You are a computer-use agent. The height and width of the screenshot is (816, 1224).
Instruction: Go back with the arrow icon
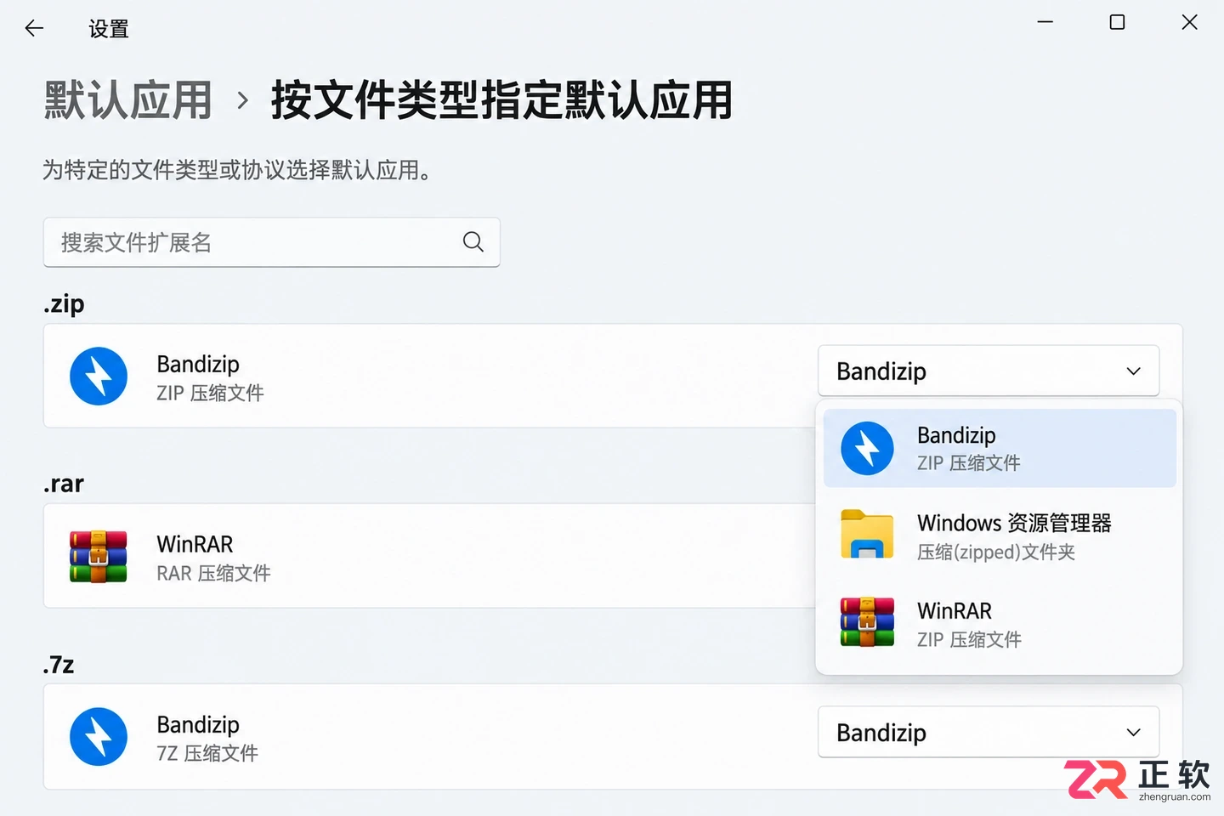click(34, 28)
